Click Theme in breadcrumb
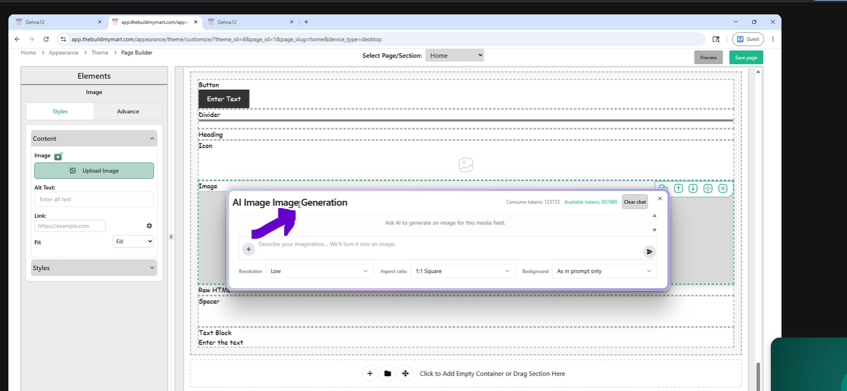Screen dimensions: 847x391 point(100,53)
